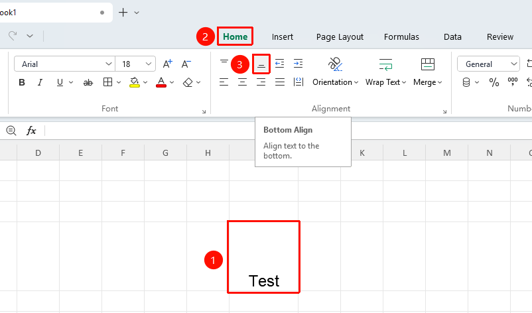Screen dimensions: 532x313
Task: Click the Top Align icon
Action: 224,63
